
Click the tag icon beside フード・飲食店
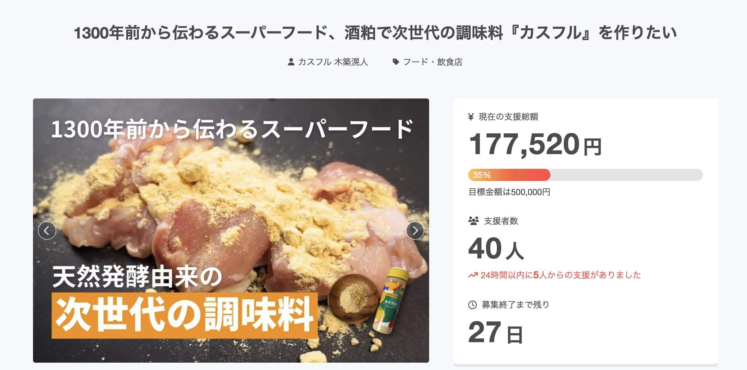pyautogui.click(x=396, y=62)
